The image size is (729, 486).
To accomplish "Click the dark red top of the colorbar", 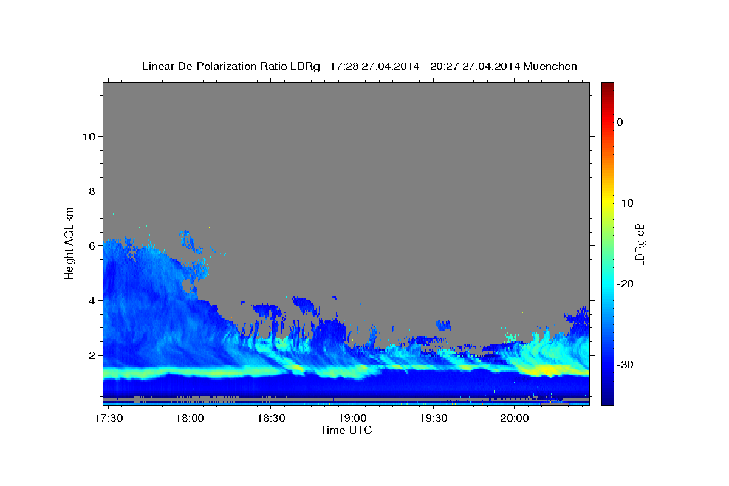I will [x=607, y=87].
